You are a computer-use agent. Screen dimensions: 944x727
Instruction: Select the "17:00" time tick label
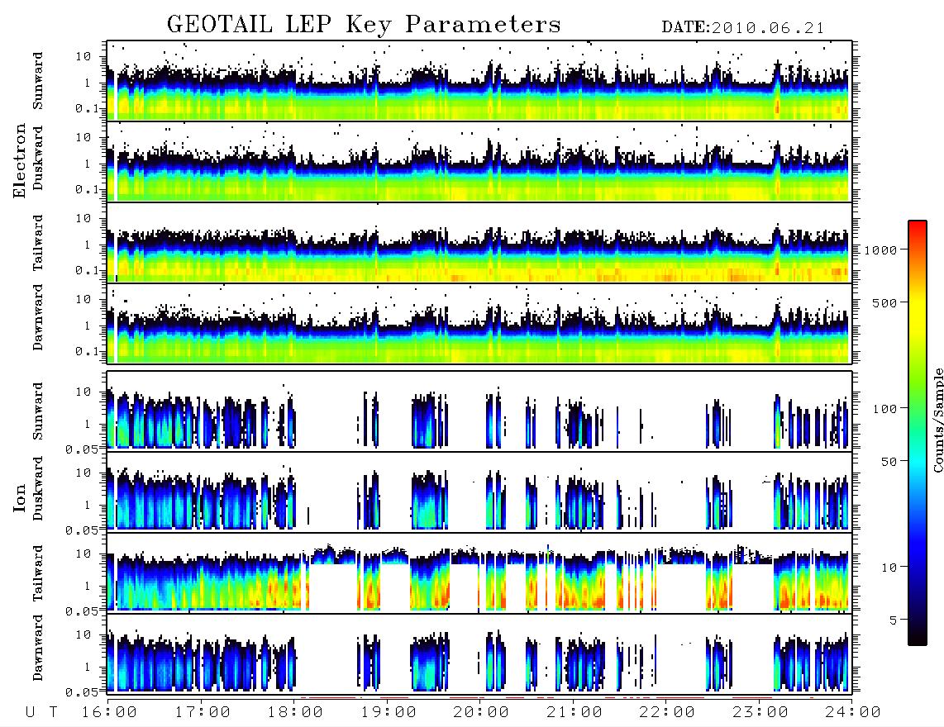[x=203, y=713]
